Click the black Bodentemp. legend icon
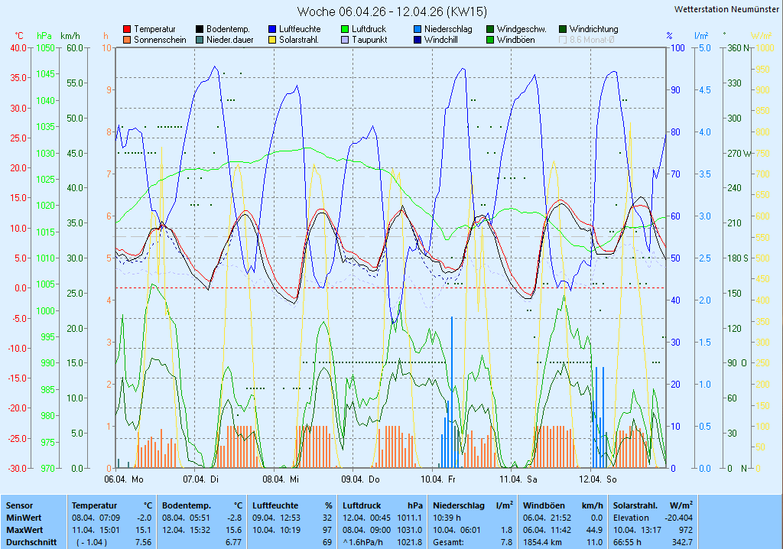Screen dimensions: 783x549 tap(200, 29)
